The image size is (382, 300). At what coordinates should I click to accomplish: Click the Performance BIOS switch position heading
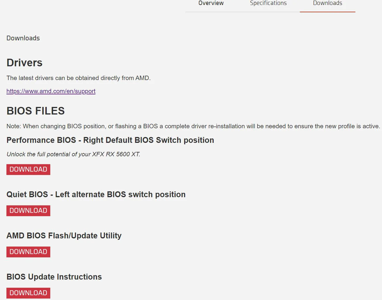[110, 140]
